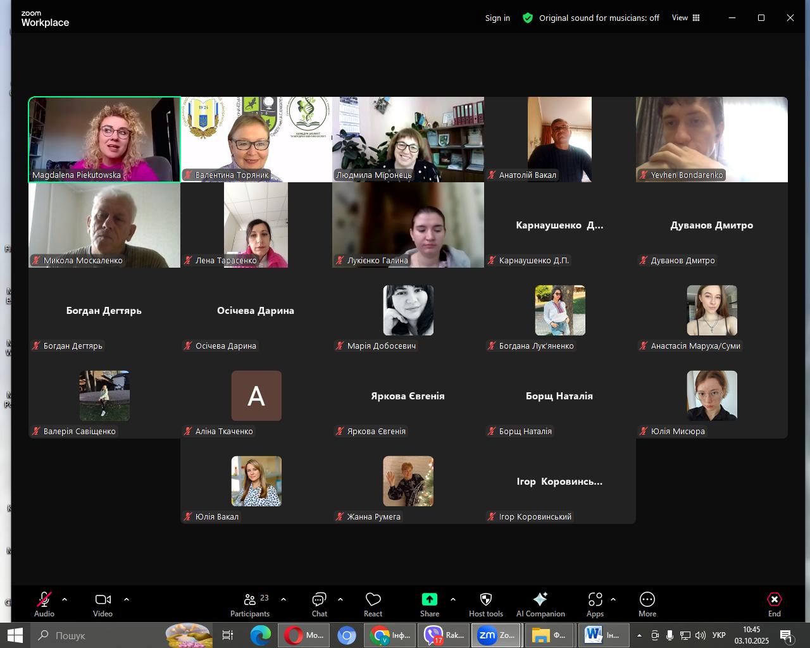Unmute the microphone with Audio button
Screen dimensions: 810x648
click(44, 604)
